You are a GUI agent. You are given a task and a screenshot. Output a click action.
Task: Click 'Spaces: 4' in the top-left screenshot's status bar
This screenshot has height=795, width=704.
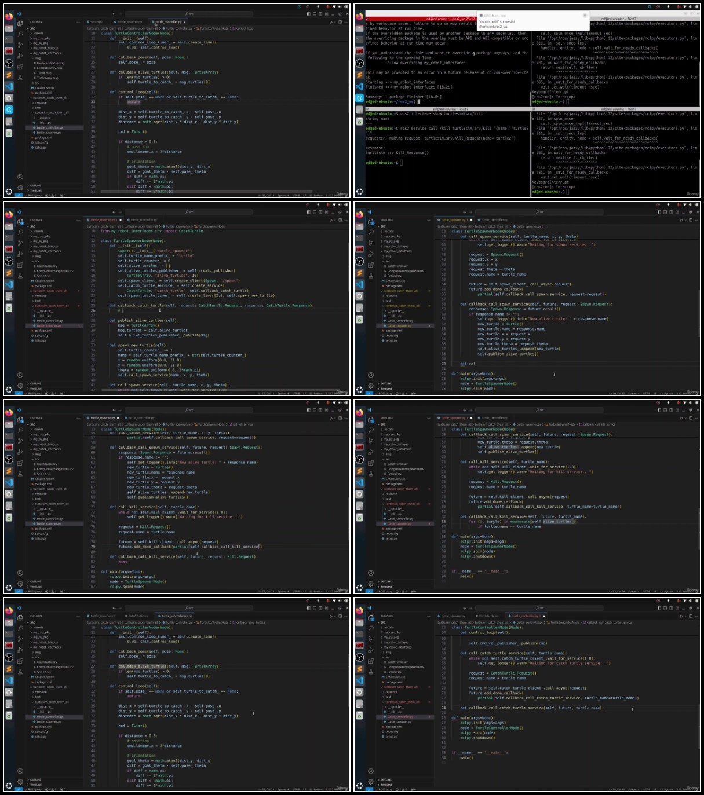click(x=283, y=196)
